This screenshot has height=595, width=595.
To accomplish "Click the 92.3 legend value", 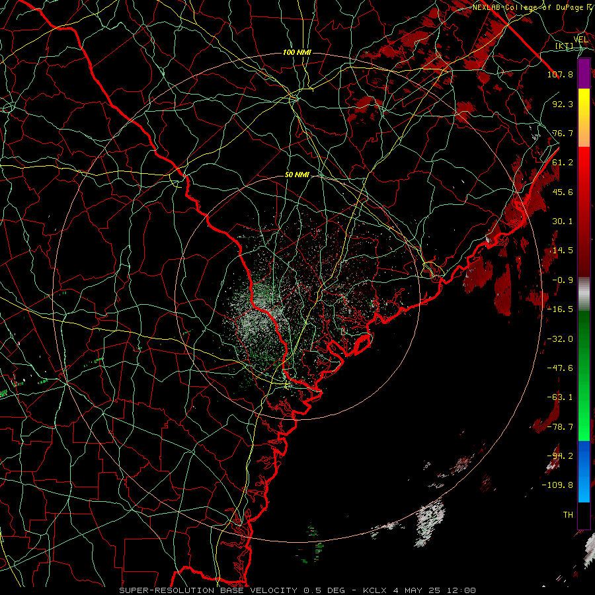I will coord(563,104).
